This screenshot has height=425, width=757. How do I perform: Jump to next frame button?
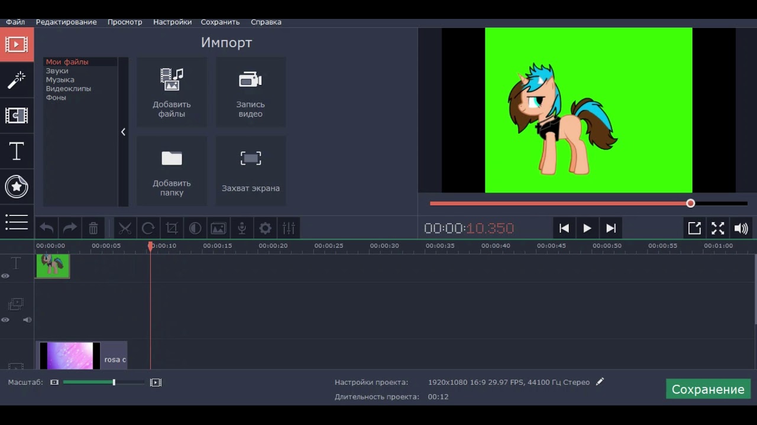pos(611,228)
